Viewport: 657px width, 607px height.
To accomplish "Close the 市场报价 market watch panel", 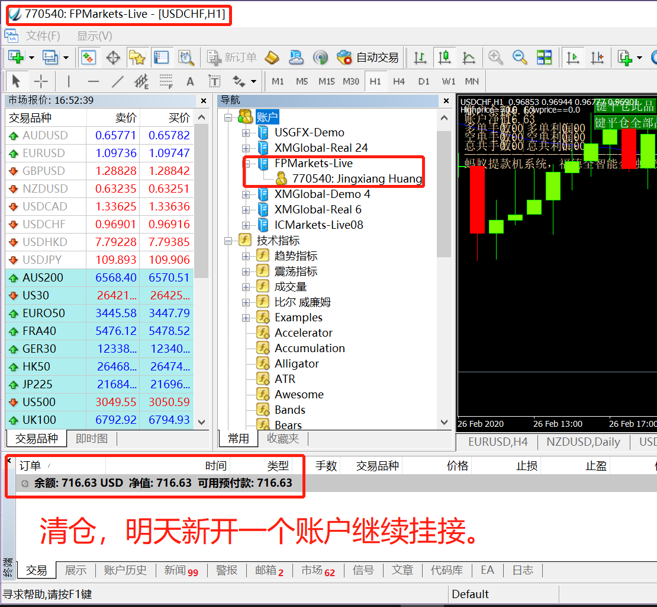I will pos(204,101).
